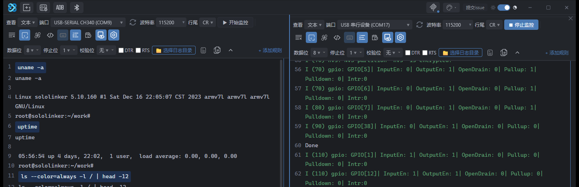Click + 添加规则 in COM9 panel
579x187 pixels.
(x=270, y=51)
